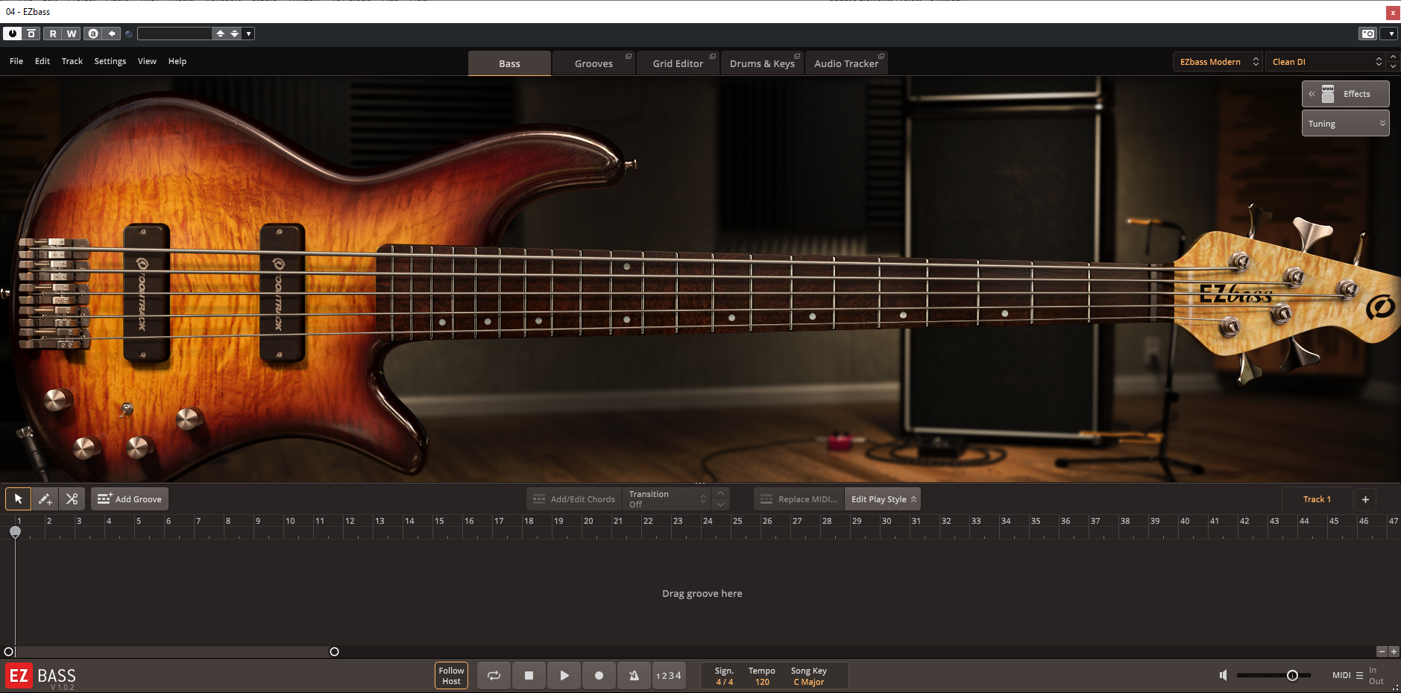The height and width of the screenshot is (693, 1401).
Task: Click the Record transport button
Action: pos(599,676)
